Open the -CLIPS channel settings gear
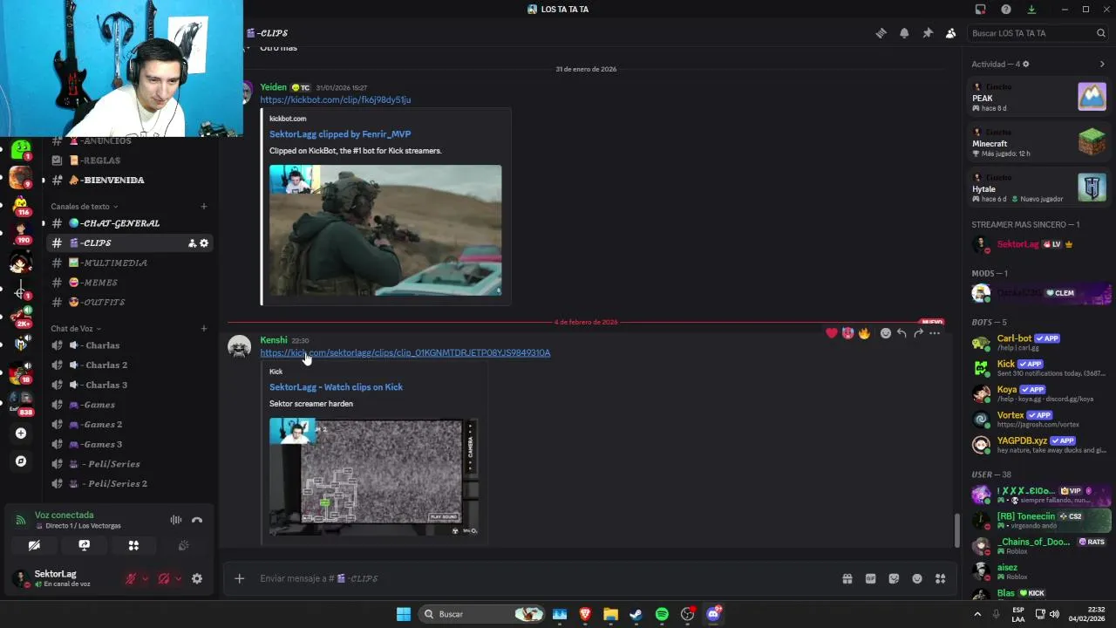1116x628 pixels. 204,243
